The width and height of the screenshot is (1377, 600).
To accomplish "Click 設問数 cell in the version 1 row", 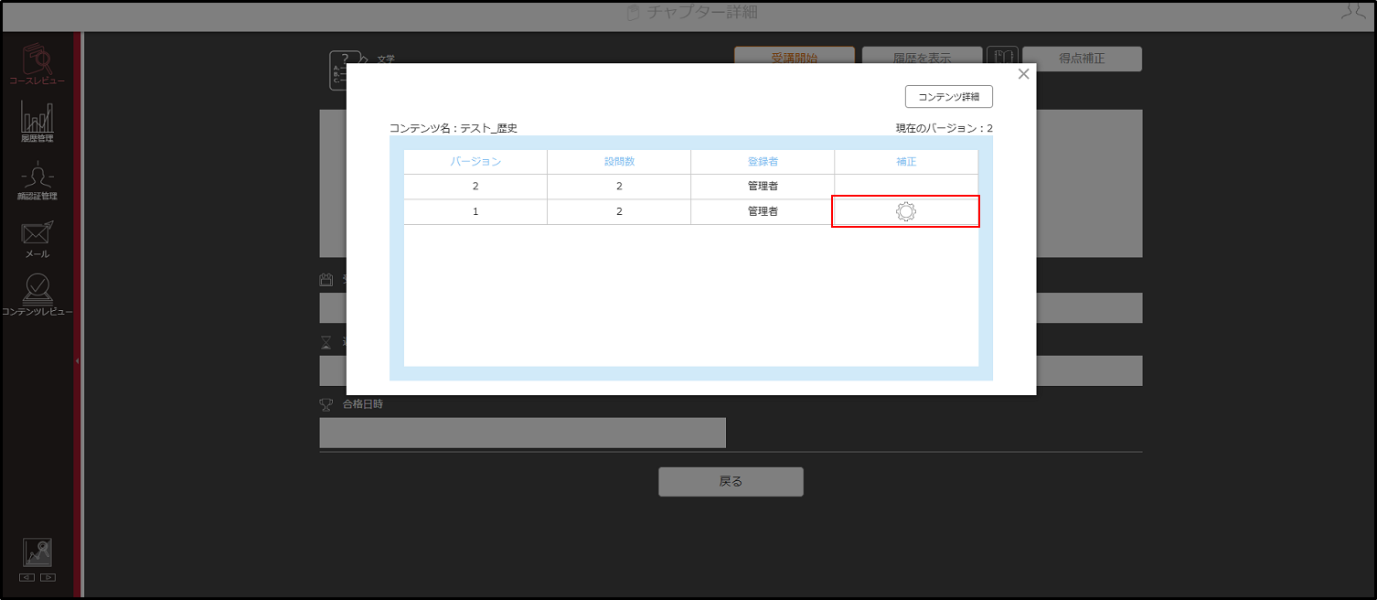I will tap(619, 212).
